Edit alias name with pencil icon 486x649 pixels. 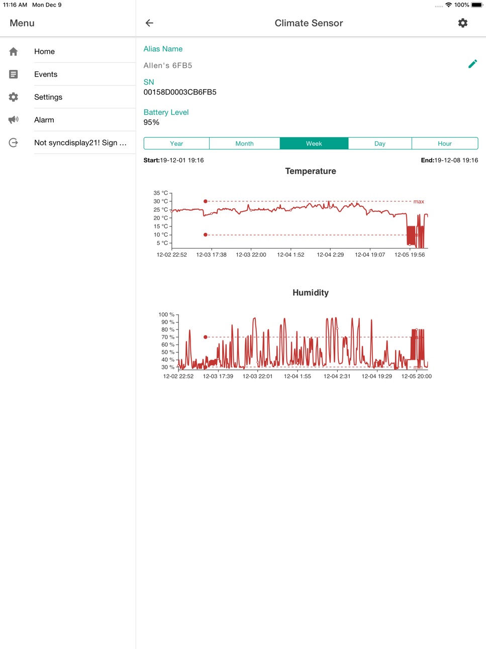coord(472,64)
